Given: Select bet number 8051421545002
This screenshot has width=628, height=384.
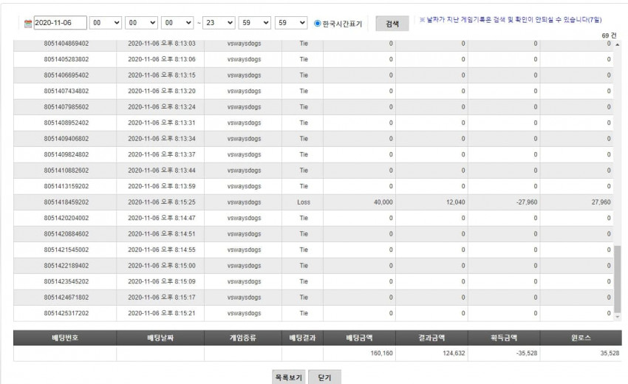Looking at the screenshot, I should (x=66, y=250).
